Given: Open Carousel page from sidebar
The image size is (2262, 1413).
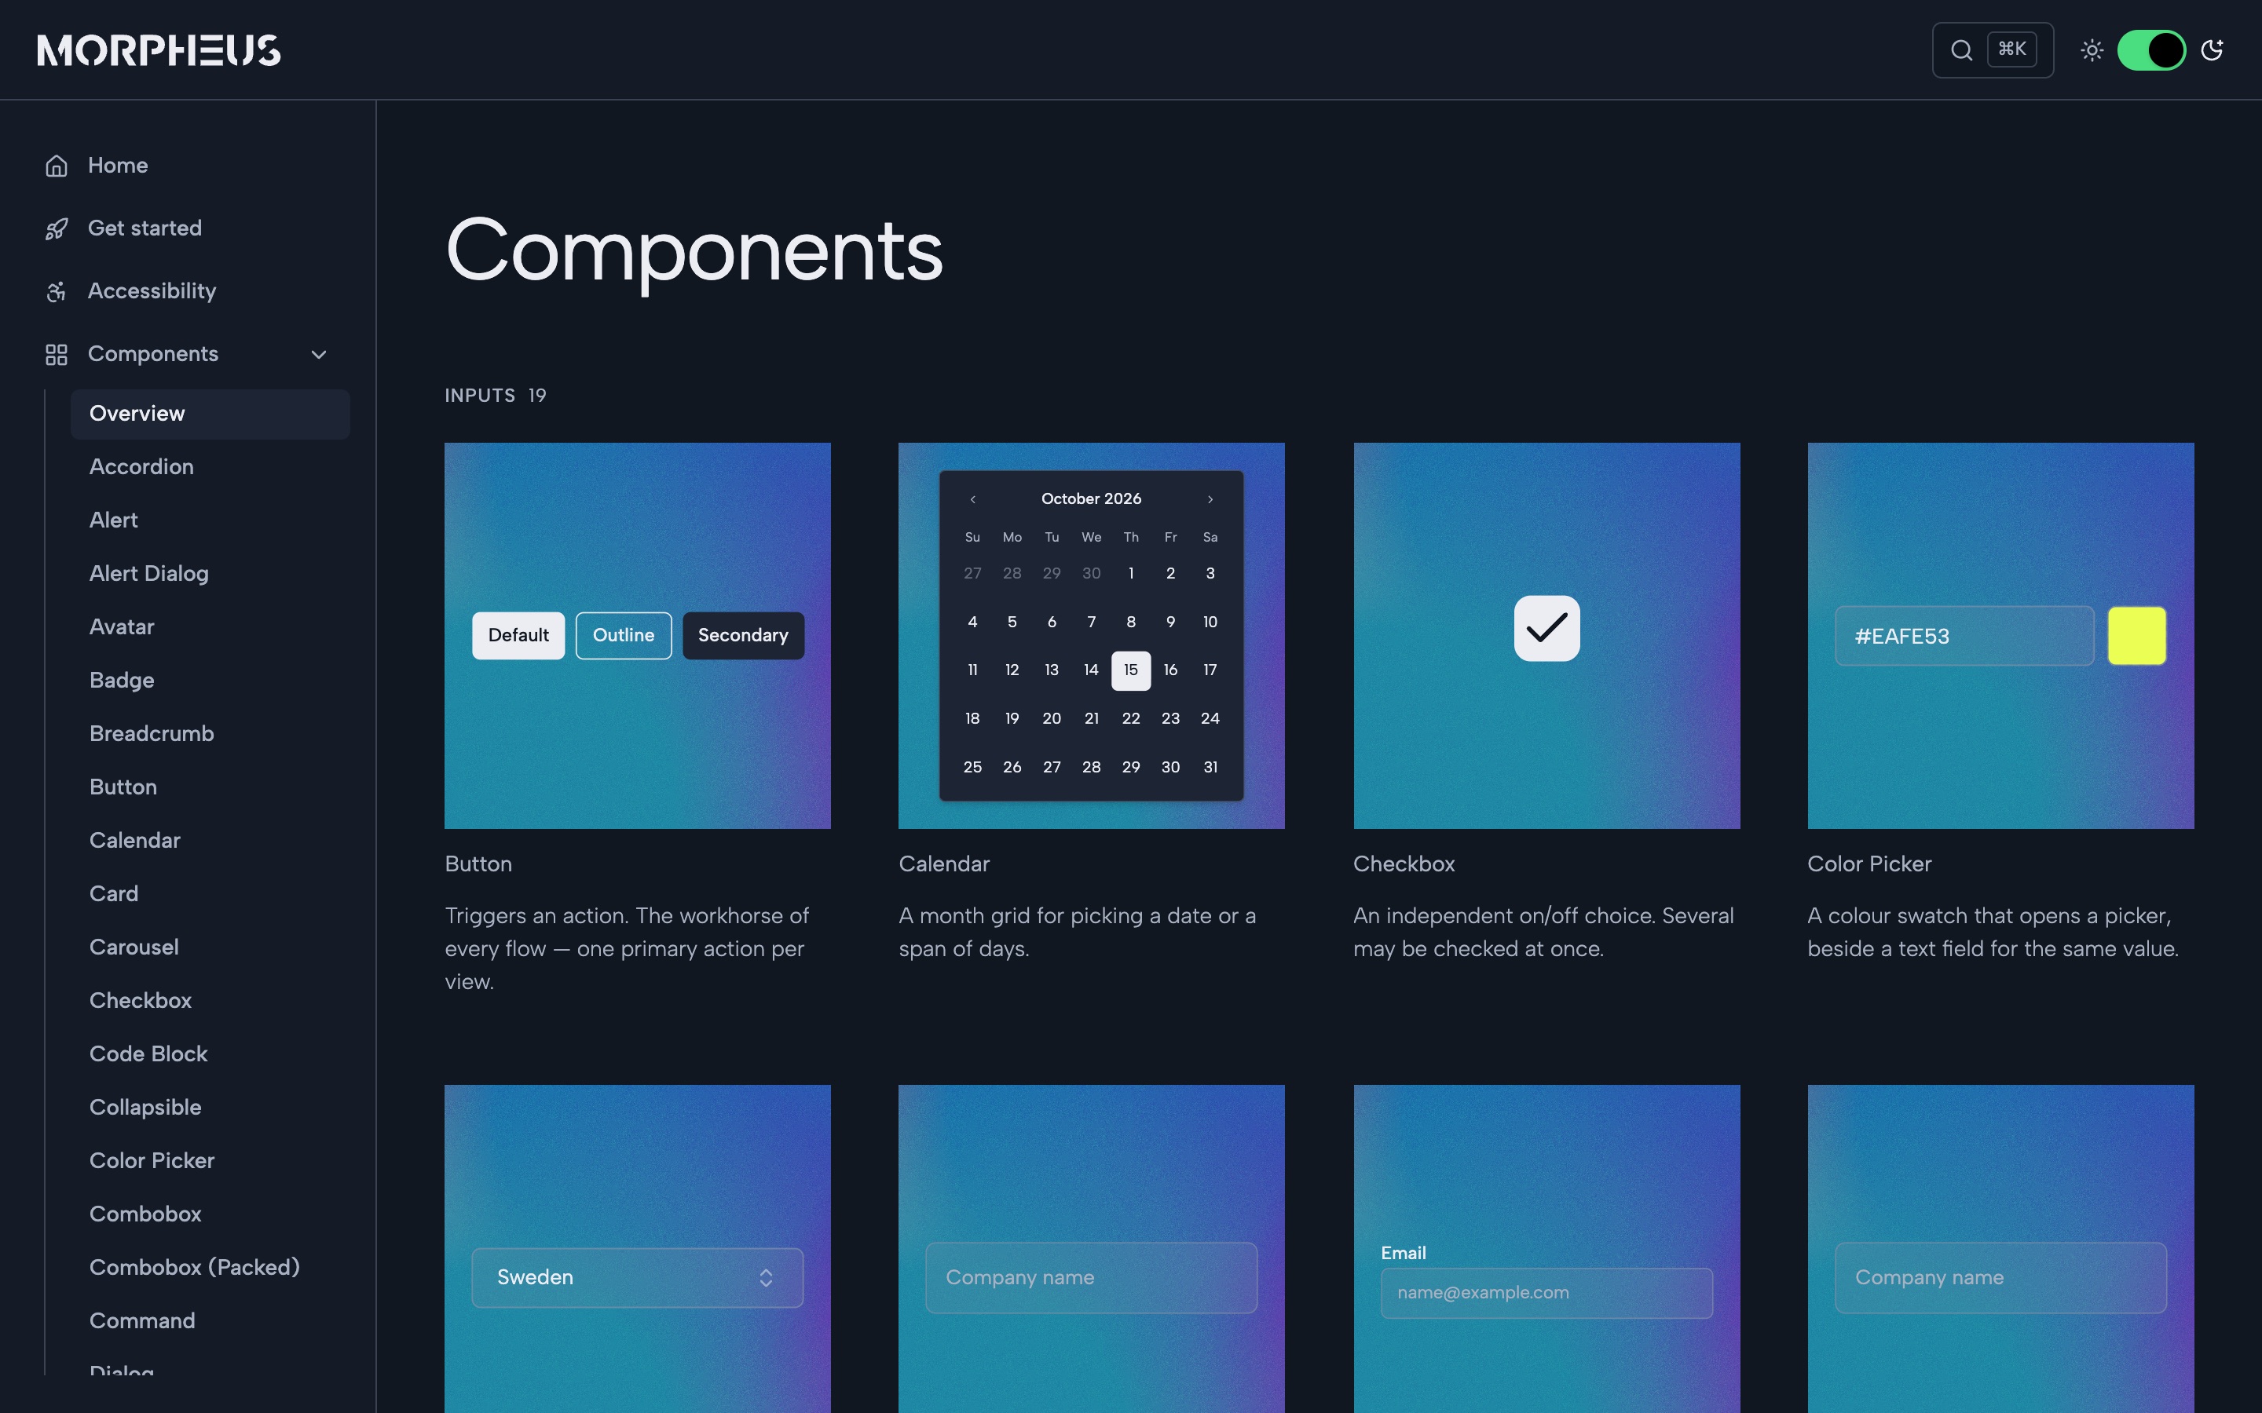Looking at the screenshot, I should click(x=134, y=947).
